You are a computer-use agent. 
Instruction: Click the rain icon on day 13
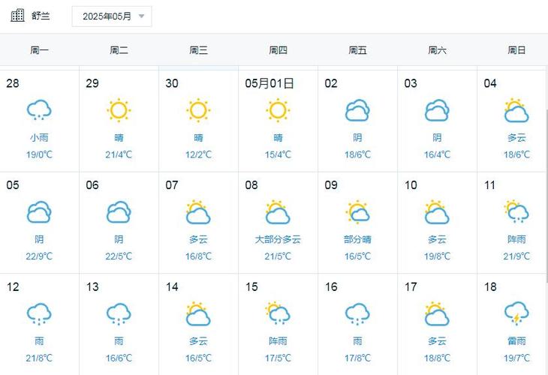[119, 314]
